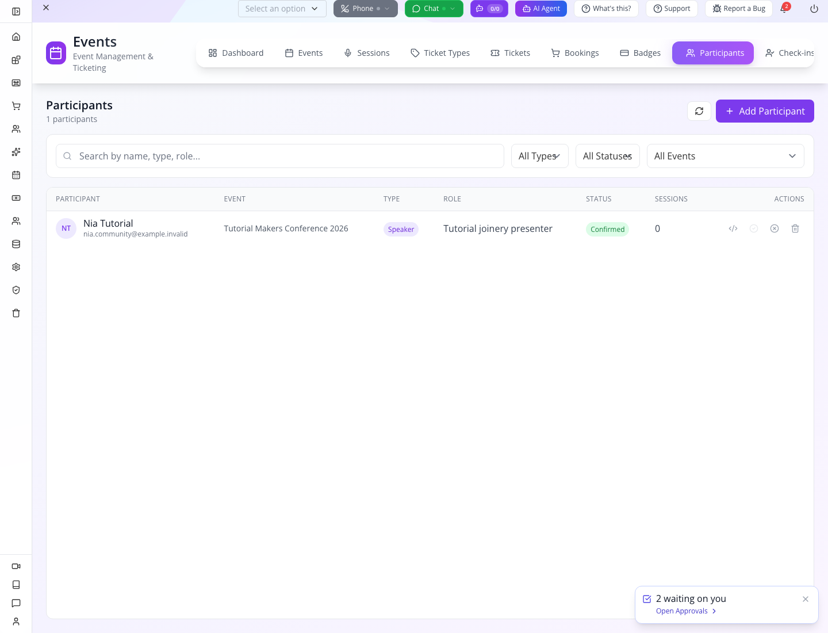Open the user profile sidebar icon
The height and width of the screenshot is (633, 828).
[16, 621]
